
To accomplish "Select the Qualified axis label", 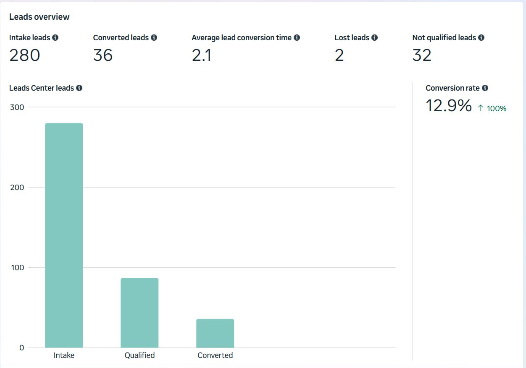I will 139,355.
